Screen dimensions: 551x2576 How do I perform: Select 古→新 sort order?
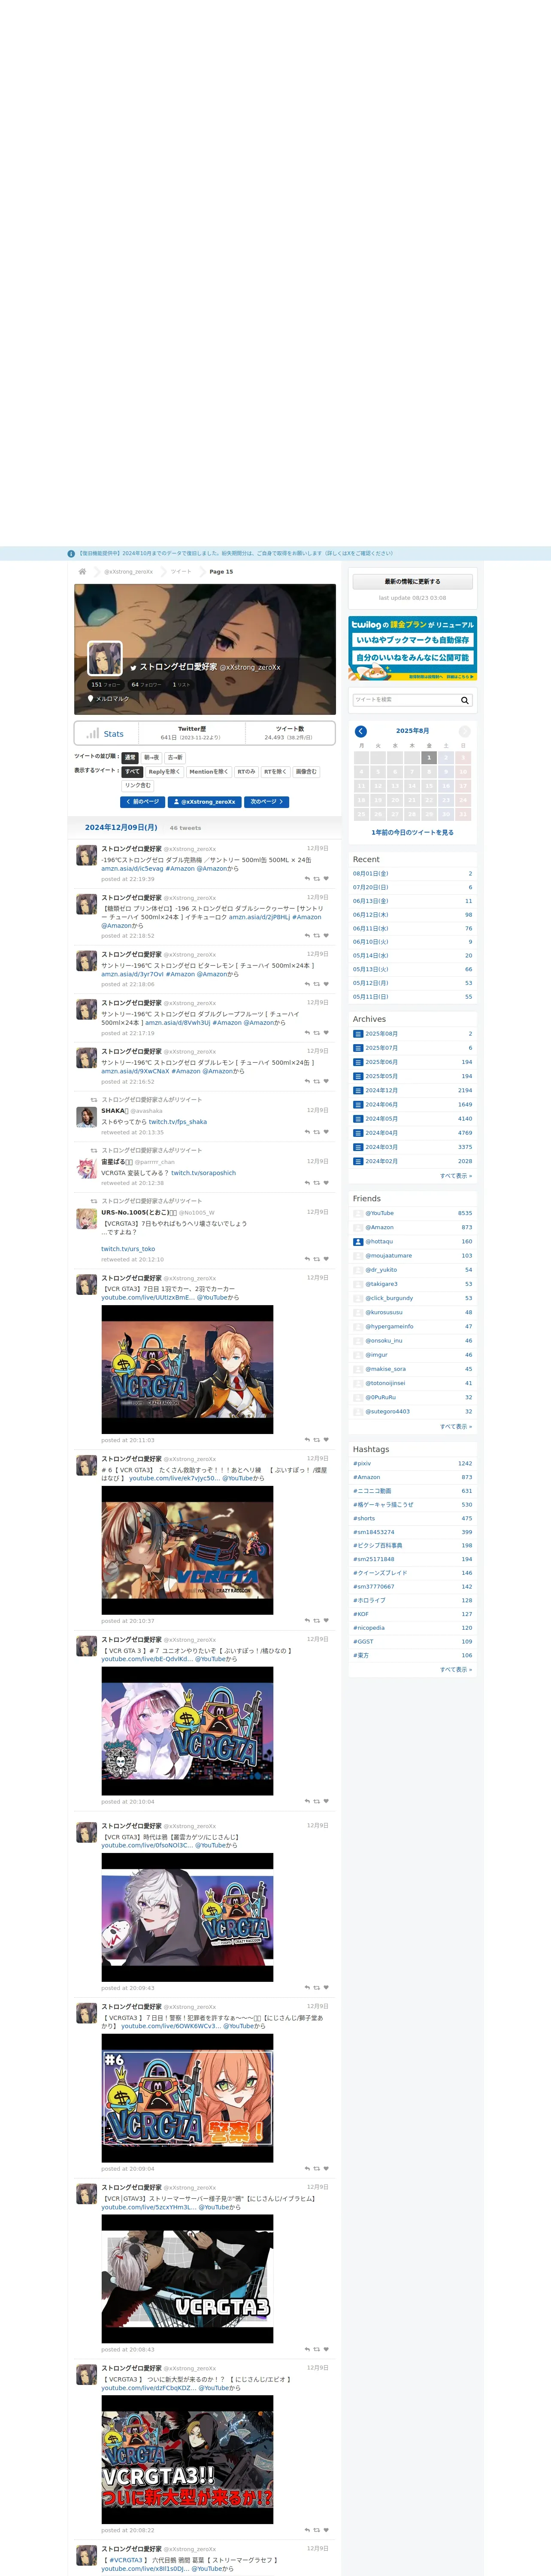click(175, 758)
